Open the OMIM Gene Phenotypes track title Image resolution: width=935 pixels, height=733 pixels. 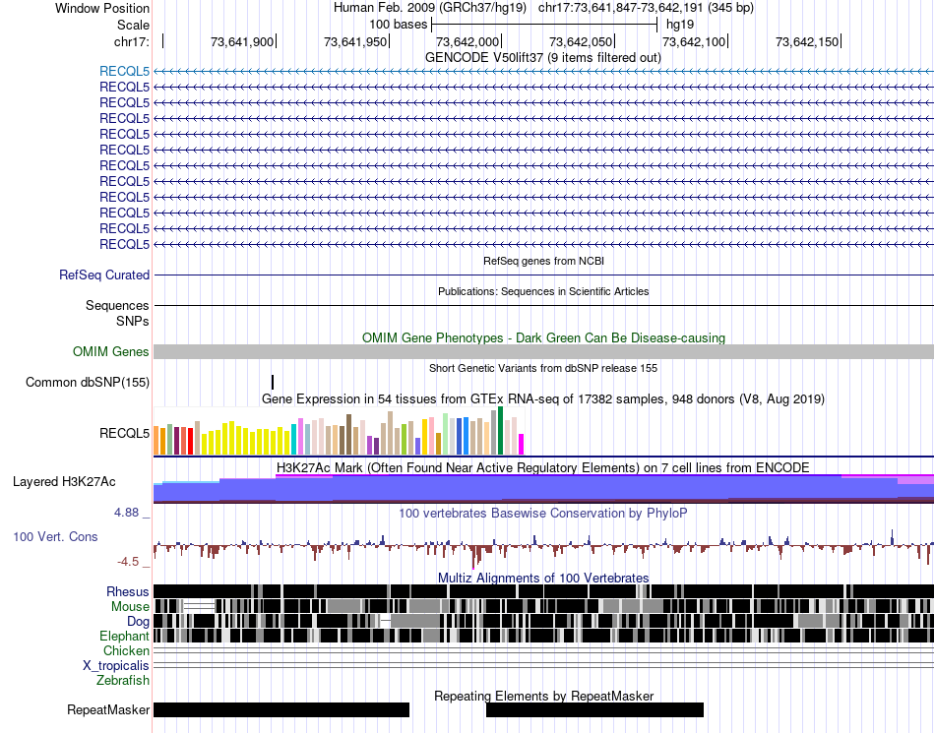543,337
